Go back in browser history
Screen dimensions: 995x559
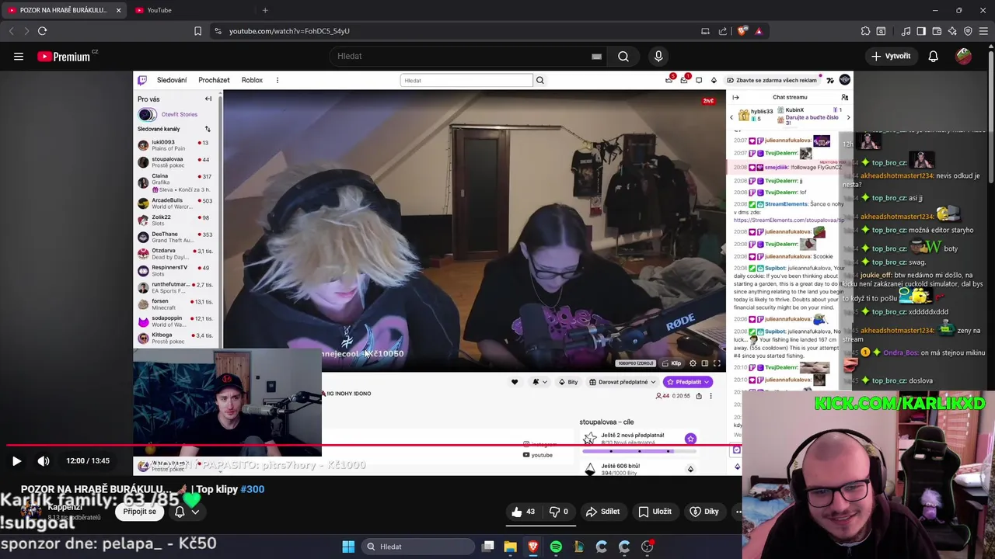coord(11,31)
